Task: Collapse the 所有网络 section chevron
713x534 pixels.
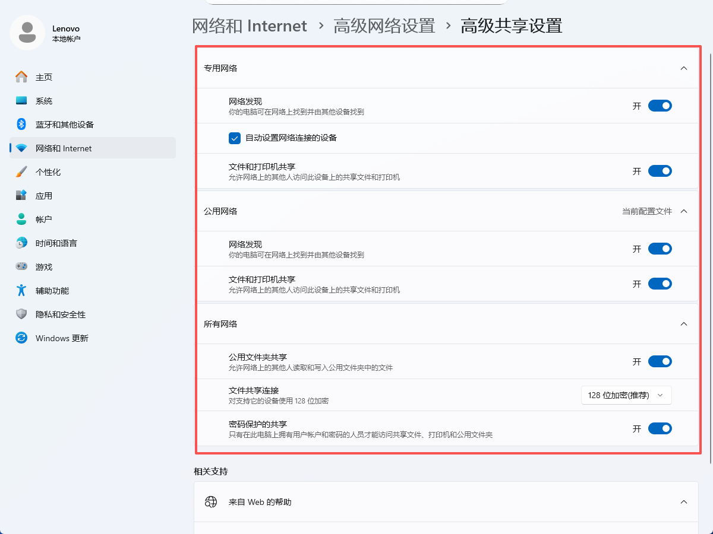Action: click(x=684, y=324)
